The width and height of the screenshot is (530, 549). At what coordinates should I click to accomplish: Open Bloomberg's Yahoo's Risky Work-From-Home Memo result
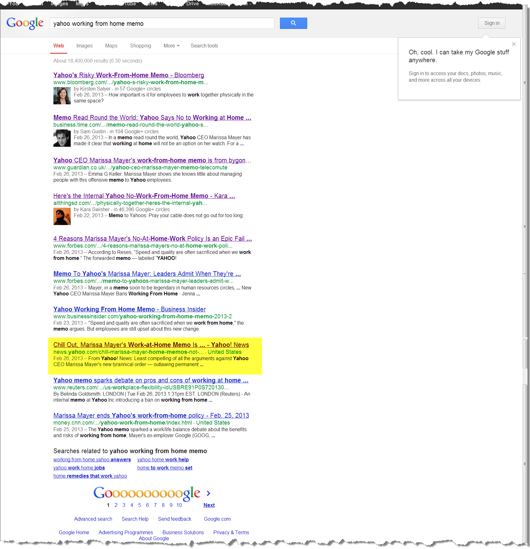[129, 75]
